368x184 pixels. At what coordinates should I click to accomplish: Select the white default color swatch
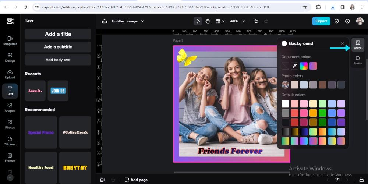[285, 104]
